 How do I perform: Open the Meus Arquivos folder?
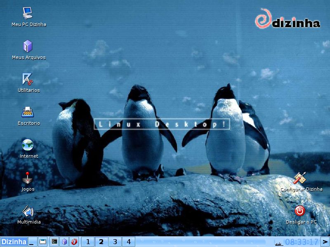pyautogui.click(x=28, y=45)
